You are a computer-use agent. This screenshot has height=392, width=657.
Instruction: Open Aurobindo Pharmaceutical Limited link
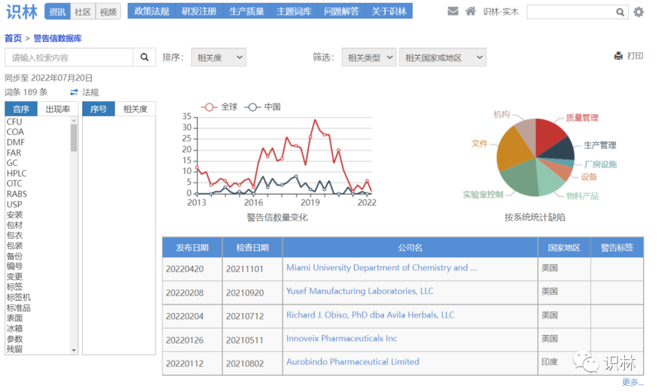tap(352, 362)
